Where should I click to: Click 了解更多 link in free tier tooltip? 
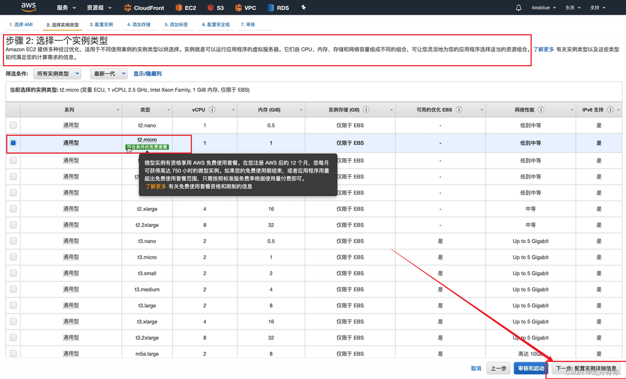click(156, 186)
